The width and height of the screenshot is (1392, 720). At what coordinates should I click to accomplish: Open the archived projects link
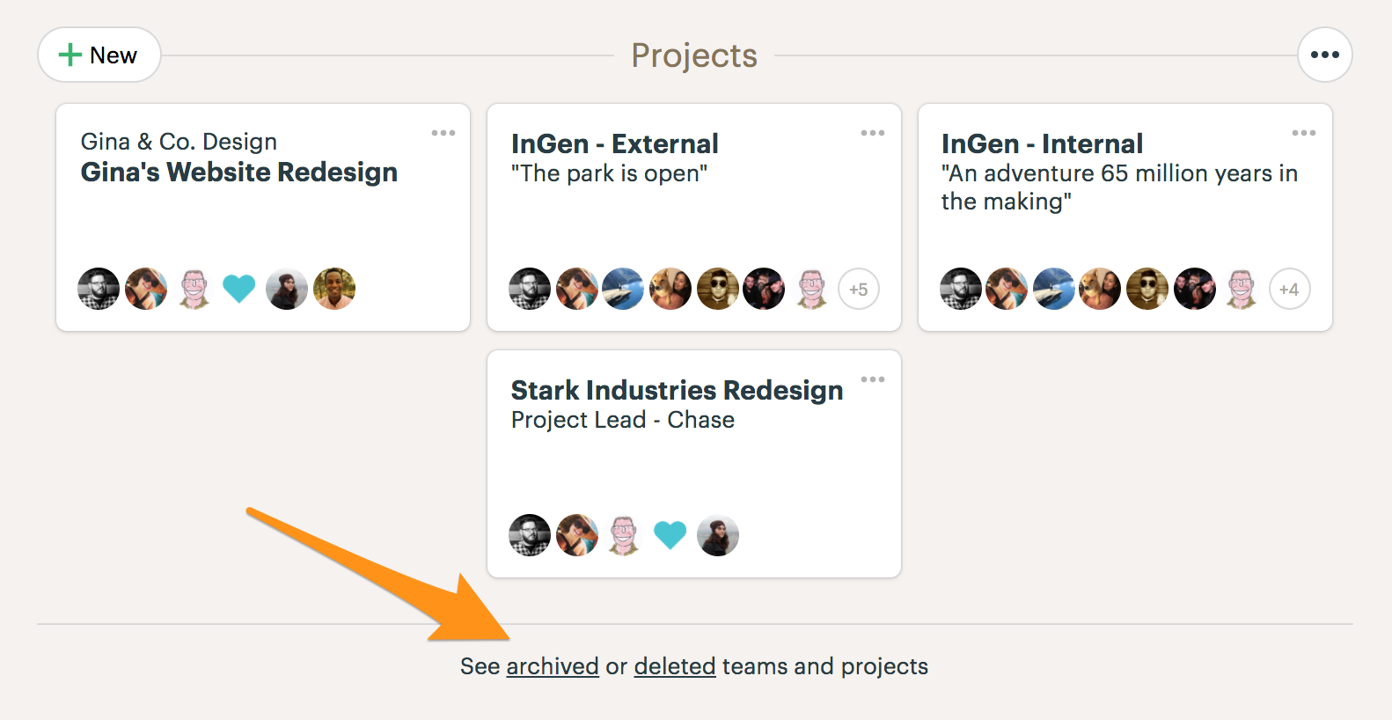(x=553, y=666)
